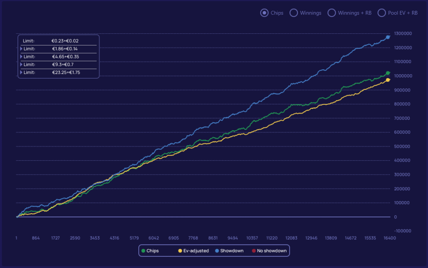Click the 0 y-axis label
Screen dimensions: 428x268
click(395, 217)
